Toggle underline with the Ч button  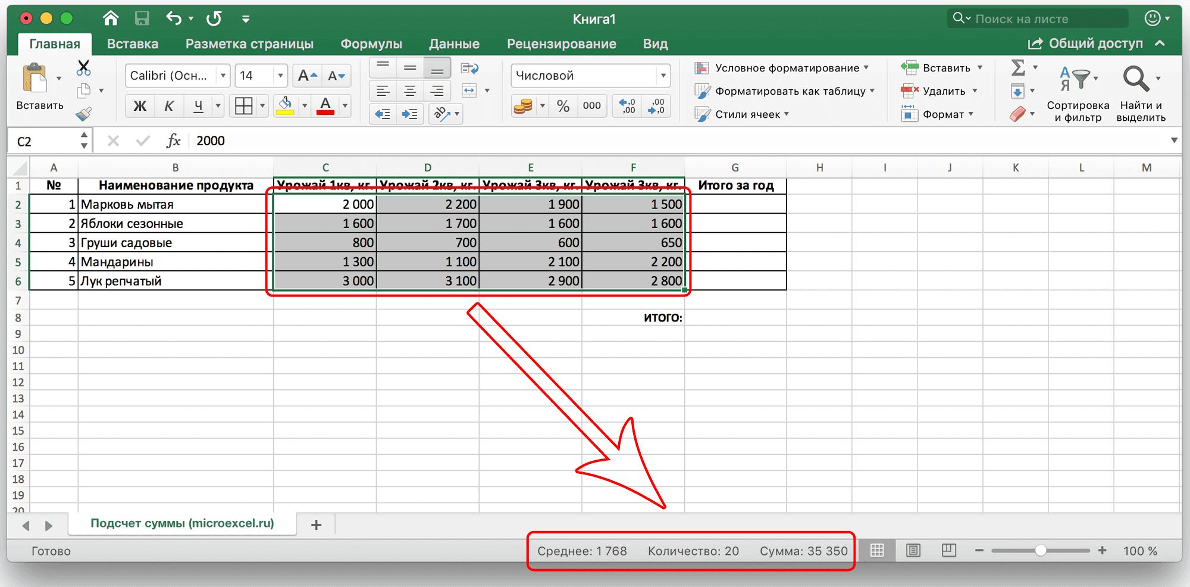198,105
